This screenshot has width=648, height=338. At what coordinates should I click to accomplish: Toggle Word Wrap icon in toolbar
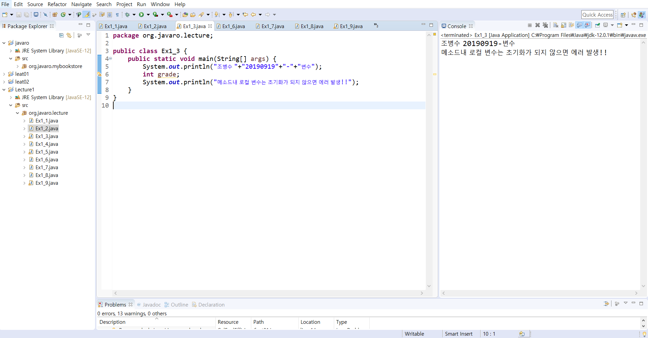point(102,15)
